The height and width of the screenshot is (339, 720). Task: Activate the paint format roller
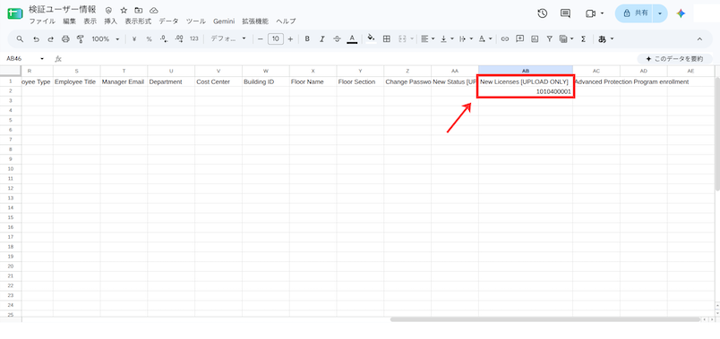[x=81, y=39]
